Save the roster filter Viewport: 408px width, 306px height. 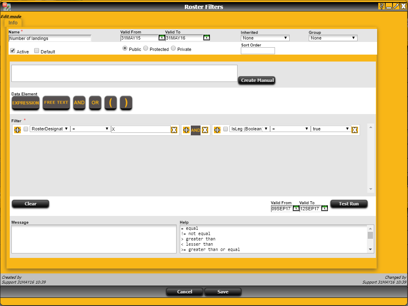[223, 292]
